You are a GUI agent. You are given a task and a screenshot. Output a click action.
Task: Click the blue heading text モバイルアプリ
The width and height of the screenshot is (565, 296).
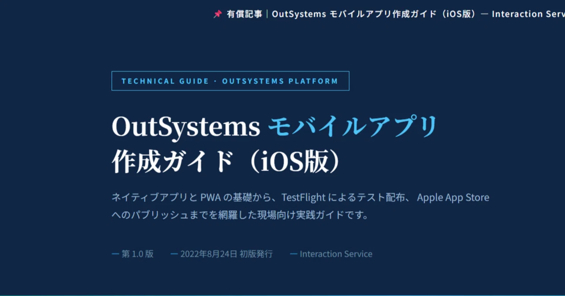[353, 127]
